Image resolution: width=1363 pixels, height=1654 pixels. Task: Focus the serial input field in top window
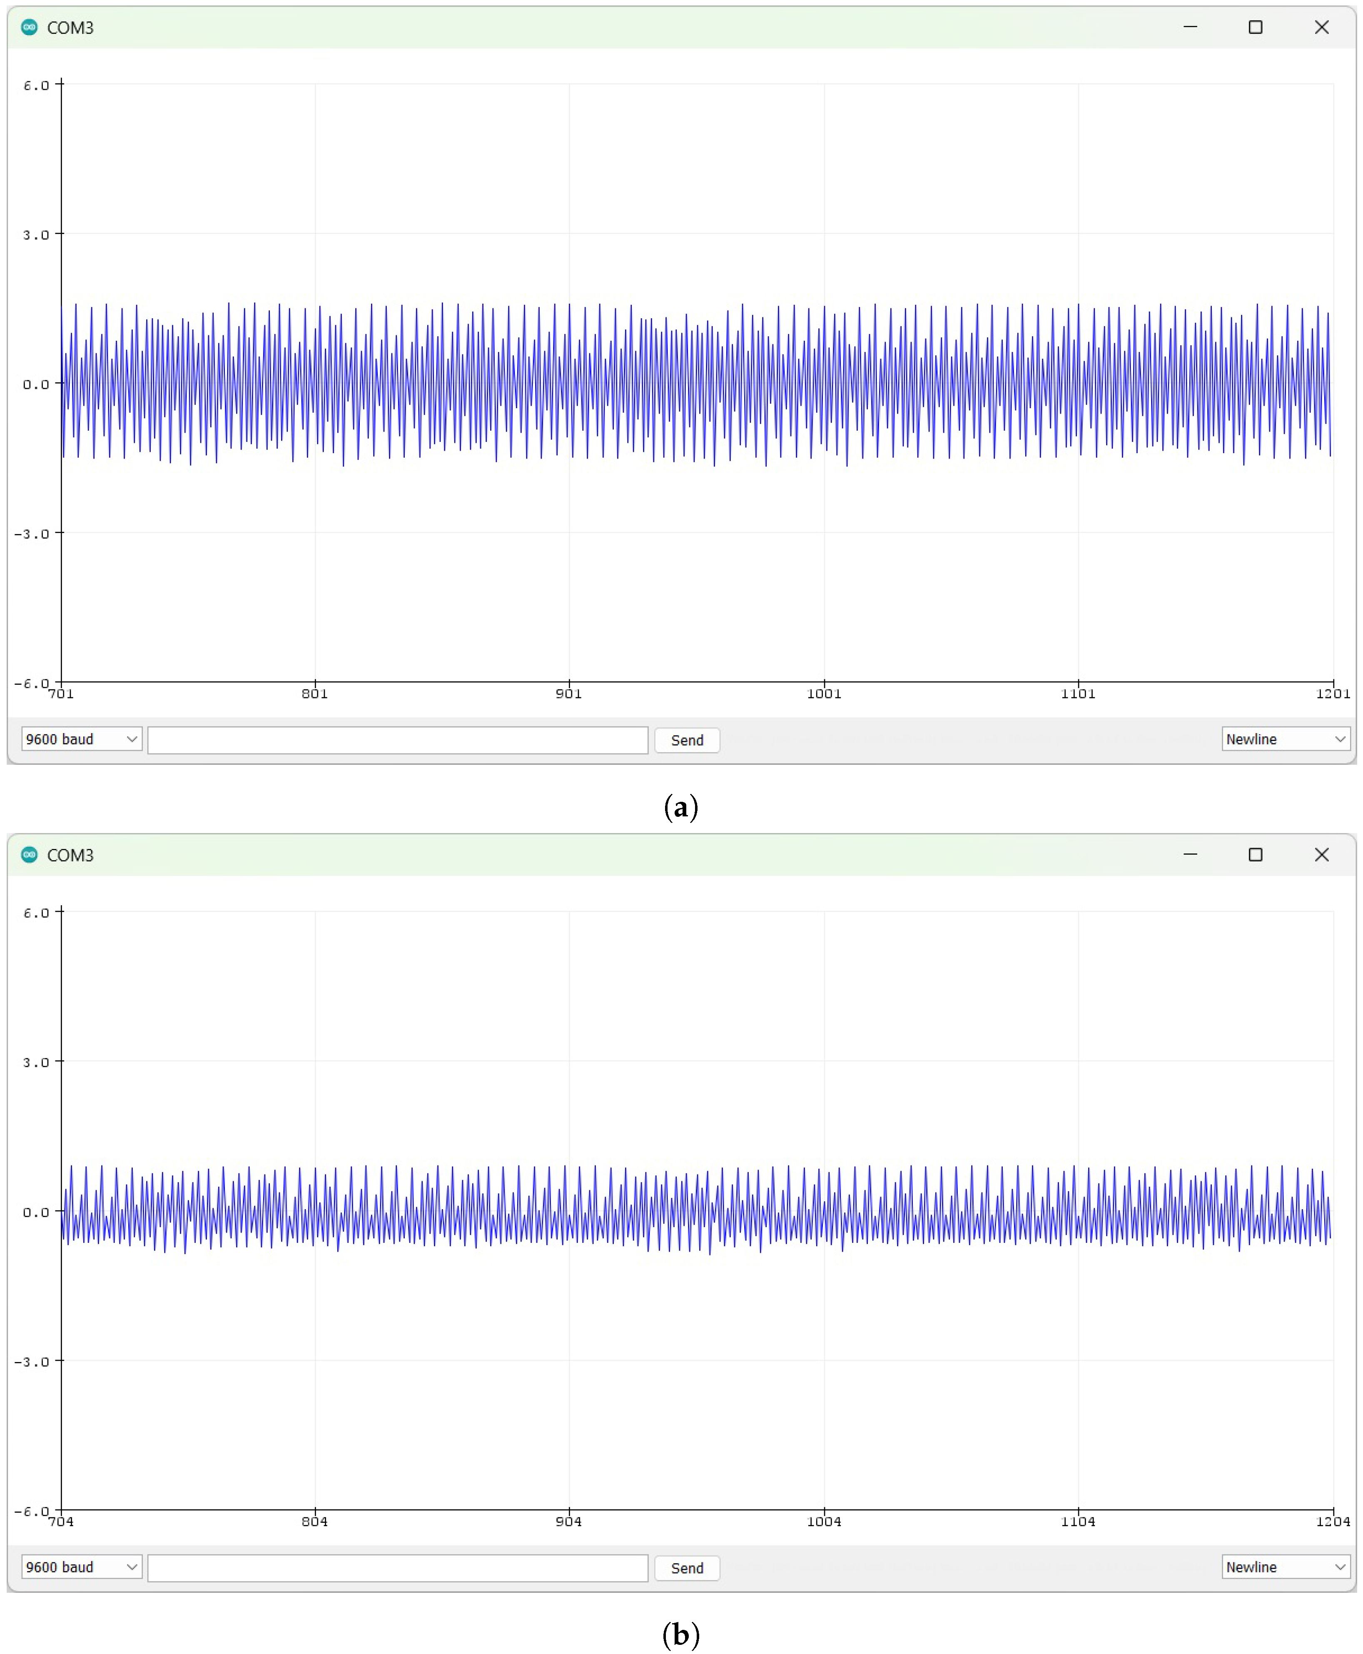(397, 740)
